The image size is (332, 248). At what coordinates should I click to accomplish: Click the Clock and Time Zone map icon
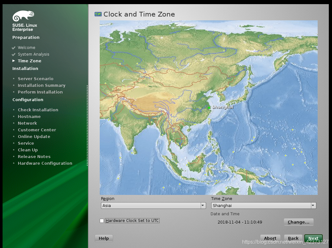98,14
